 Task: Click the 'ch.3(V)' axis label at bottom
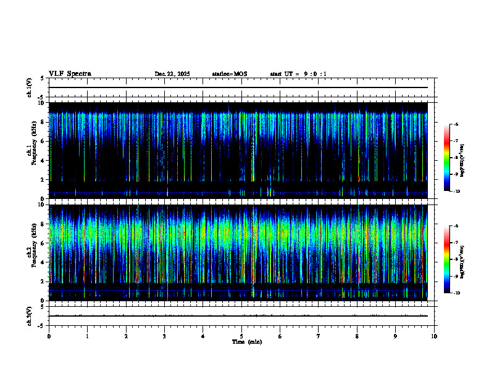[29, 316]
